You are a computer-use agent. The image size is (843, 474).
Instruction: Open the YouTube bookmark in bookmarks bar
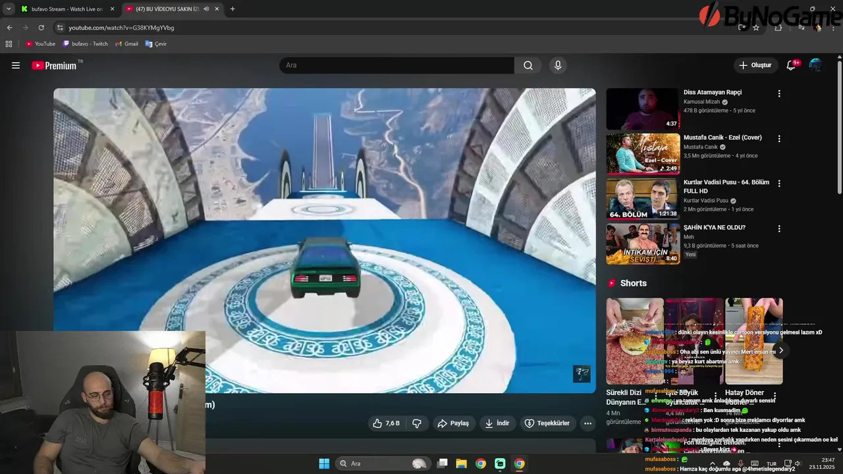pyautogui.click(x=41, y=44)
